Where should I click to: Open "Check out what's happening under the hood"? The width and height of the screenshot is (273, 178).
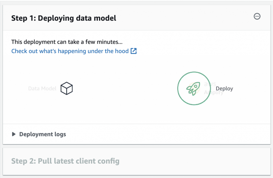70,51
